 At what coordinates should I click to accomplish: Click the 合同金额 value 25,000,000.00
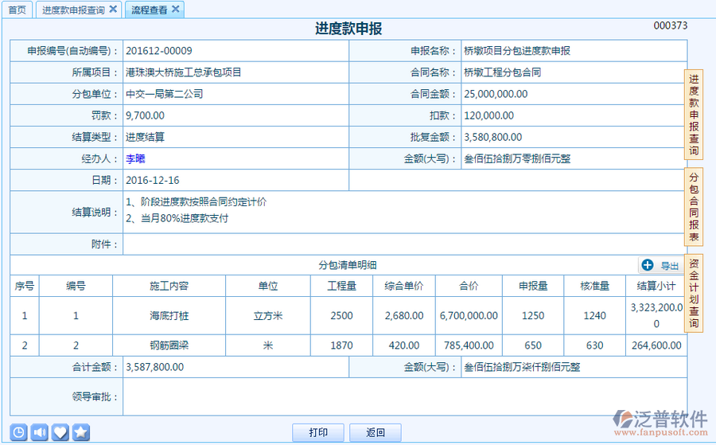click(496, 94)
